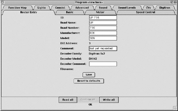Click the Program <new loco> window title
The width and height of the screenshot is (178, 111).
pos(89,2)
